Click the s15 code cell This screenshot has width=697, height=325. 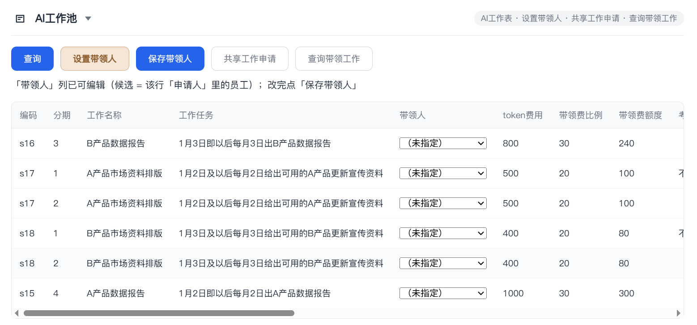coord(27,293)
